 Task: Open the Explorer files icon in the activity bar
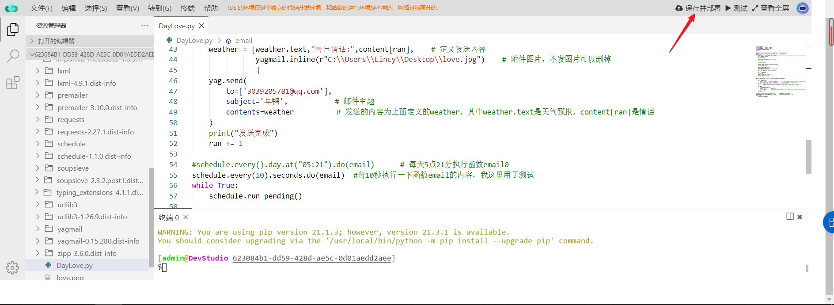point(13,30)
